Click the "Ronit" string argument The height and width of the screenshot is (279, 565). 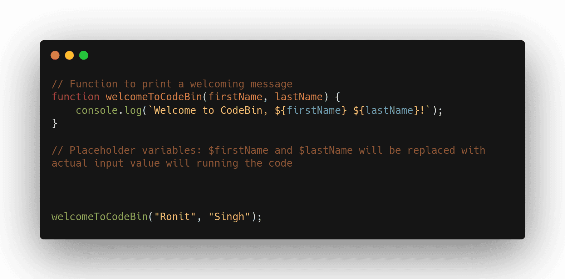pos(175,217)
